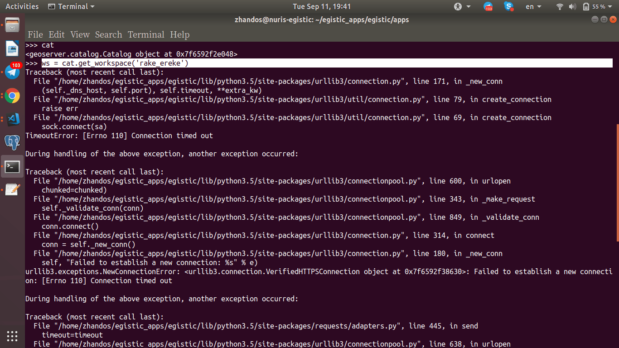Open the Terminal app menu in top bar
This screenshot has height=348, width=619.
point(71,6)
